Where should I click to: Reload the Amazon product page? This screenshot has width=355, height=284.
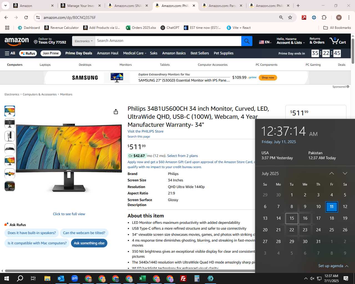tap(26, 17)
